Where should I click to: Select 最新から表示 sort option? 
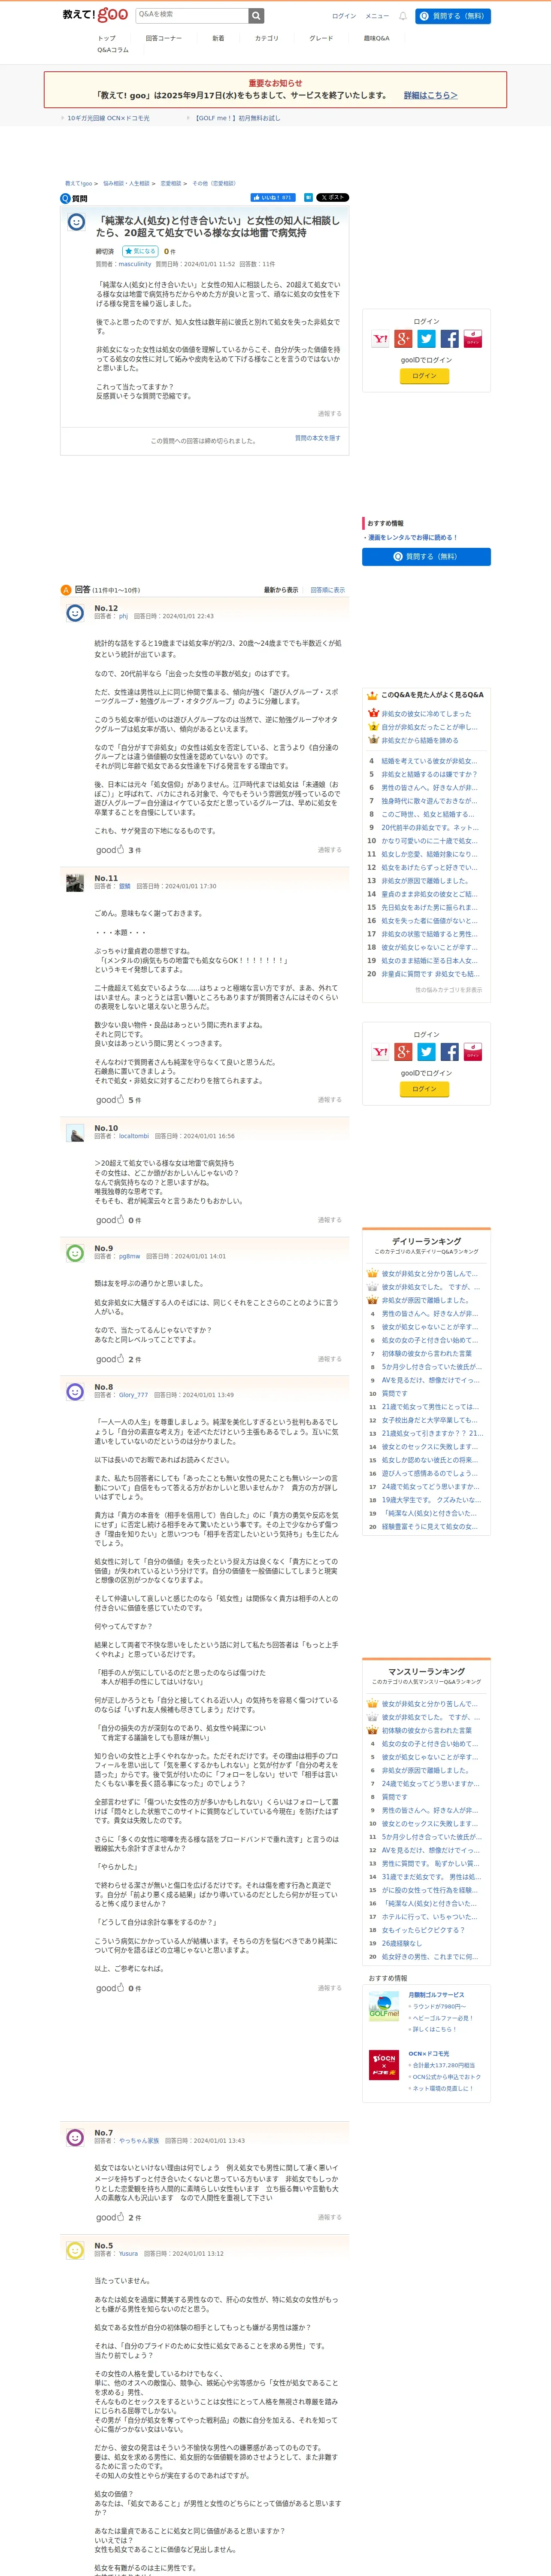click(x=281, y=590)
